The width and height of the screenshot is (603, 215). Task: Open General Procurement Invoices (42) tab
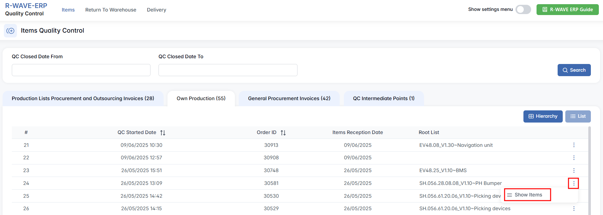(289, 99)
